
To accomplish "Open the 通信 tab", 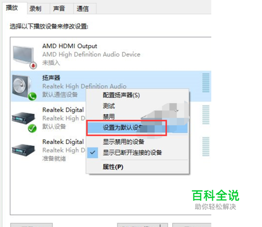I will pyautogui.click(x=83, y=8).
